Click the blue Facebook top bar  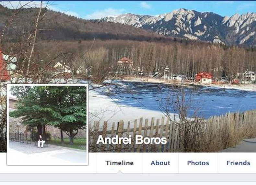(x=128, y=1)
